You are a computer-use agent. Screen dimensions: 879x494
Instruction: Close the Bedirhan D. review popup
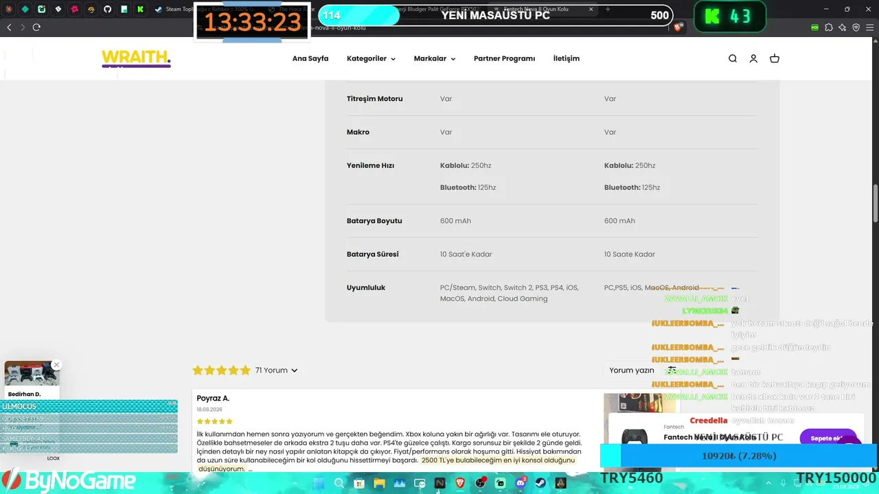pos(56,365)
